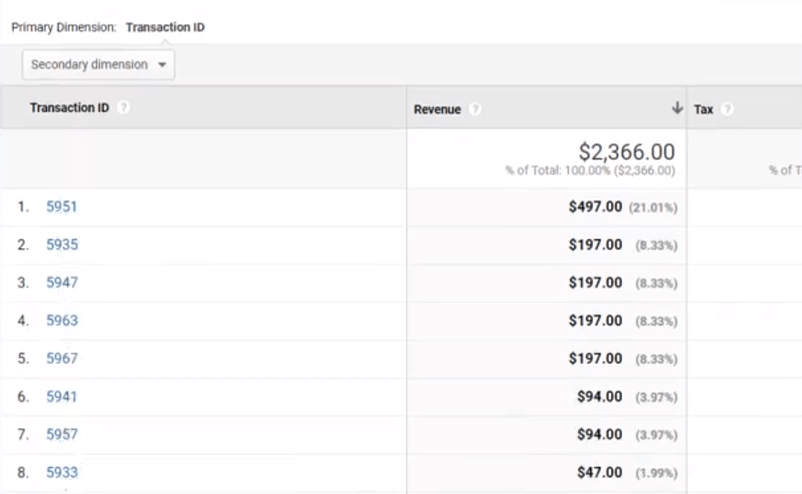Open transaction 5951
The height and width of the screenshot is (494, 802).
[61, 207]
